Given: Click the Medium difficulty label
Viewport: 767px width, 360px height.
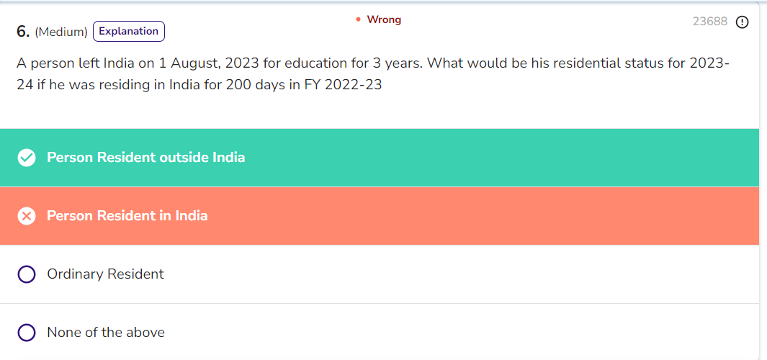Looking at the screenshot, I should pos(61,32).
